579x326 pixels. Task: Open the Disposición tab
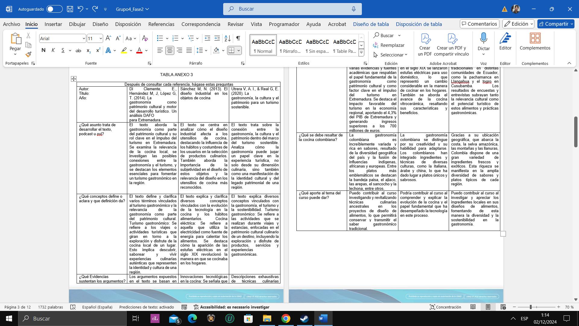tap(128, 24)
